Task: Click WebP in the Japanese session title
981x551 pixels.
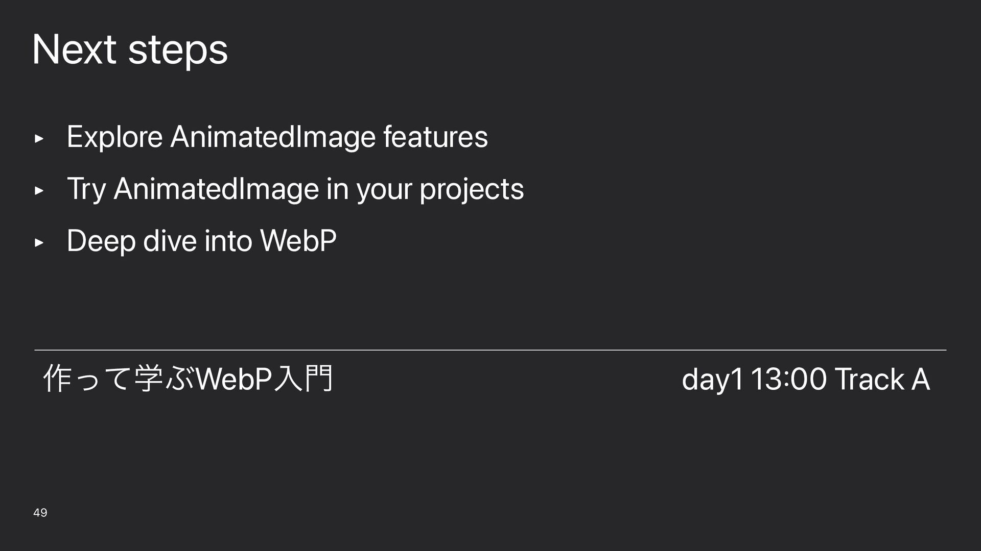Action: (235, 379)
